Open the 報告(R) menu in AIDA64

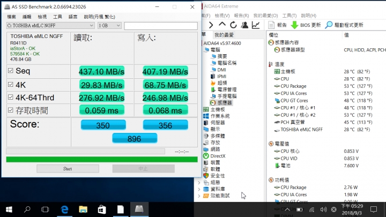click(241, 16)
